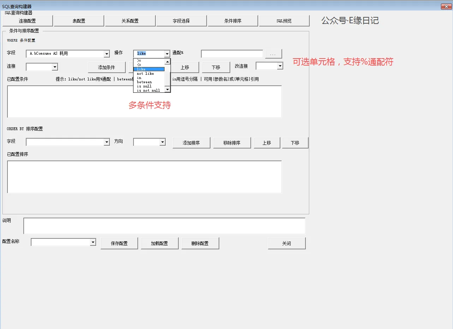Focus the 说明 description text field
The height and width of the screenshot is (329, 453).
(x=165, y=226)
